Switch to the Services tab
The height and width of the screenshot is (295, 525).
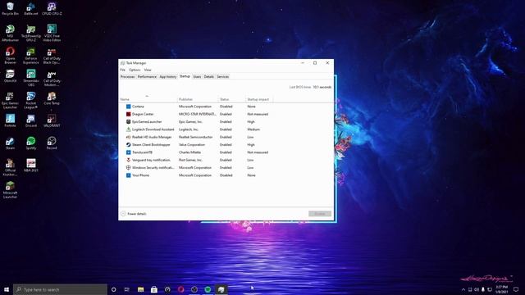pos(222,76)
